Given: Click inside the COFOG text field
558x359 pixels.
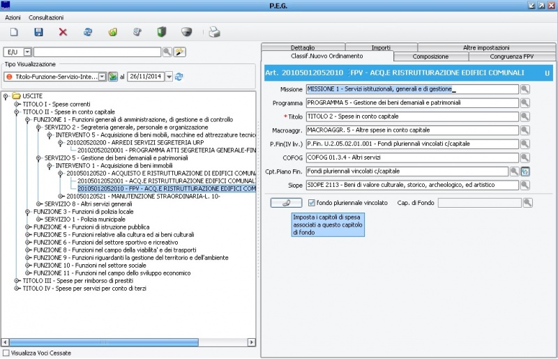Looking at the screenshot, I should [x=412, y=158].
